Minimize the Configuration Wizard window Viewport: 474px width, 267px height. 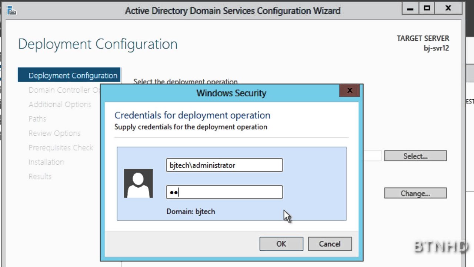[x=410, y=8]
